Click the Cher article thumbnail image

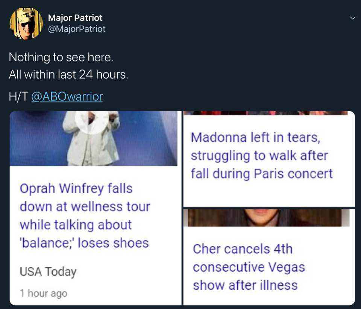pos(266,218)
